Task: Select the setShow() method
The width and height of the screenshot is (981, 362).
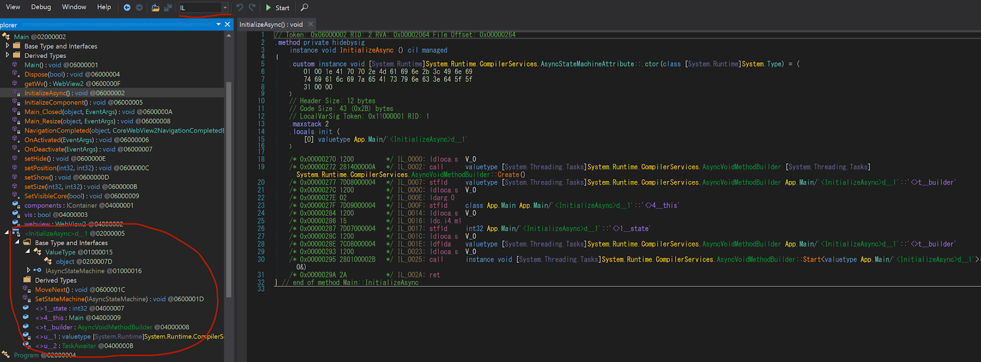Action: click(67, 177)
